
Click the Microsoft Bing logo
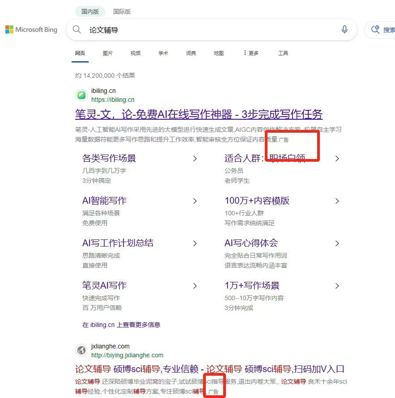tap(31, 30)
